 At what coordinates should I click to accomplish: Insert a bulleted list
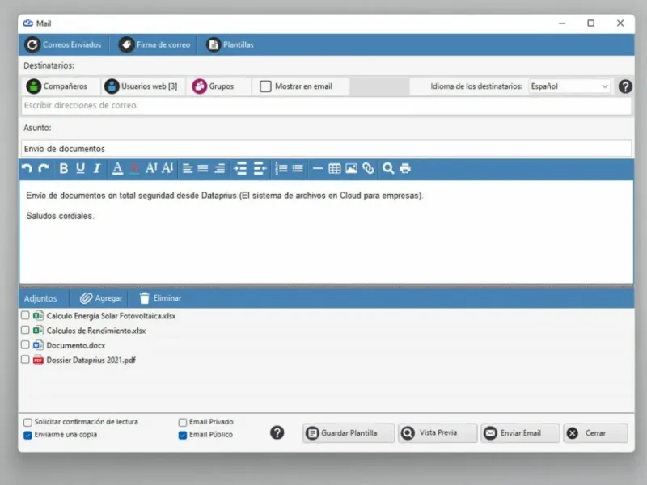point(298,168)
